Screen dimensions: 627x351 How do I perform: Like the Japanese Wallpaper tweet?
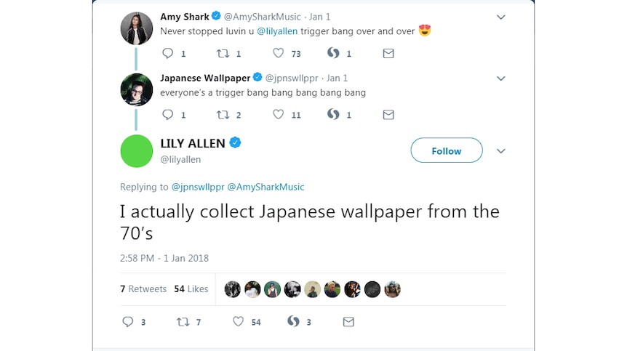pos(279,115)
